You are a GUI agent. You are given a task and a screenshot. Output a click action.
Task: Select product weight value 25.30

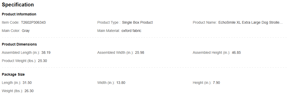point(43,61)
